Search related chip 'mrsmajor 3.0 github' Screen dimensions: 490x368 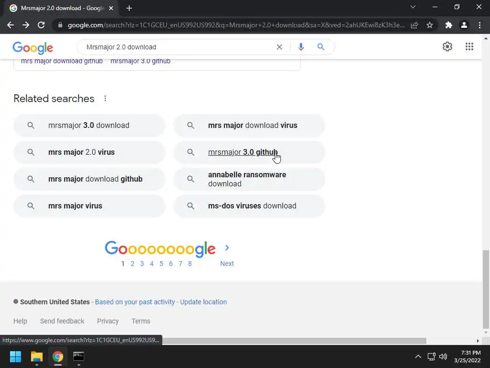pyautogui.click(x=249, y=152)
